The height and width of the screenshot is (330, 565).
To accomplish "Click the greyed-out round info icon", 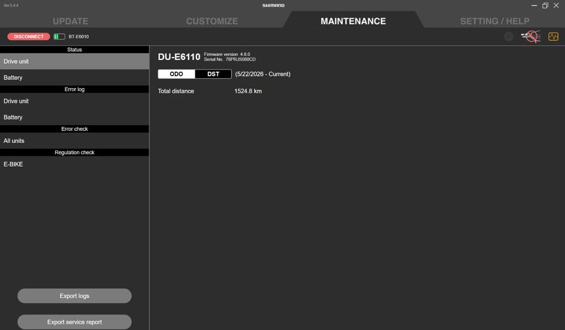I will [508, 36].
